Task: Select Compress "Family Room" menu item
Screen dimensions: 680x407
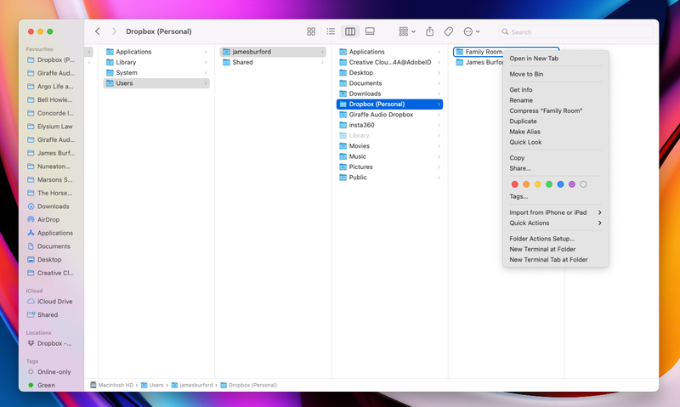Action: [546, 110]
